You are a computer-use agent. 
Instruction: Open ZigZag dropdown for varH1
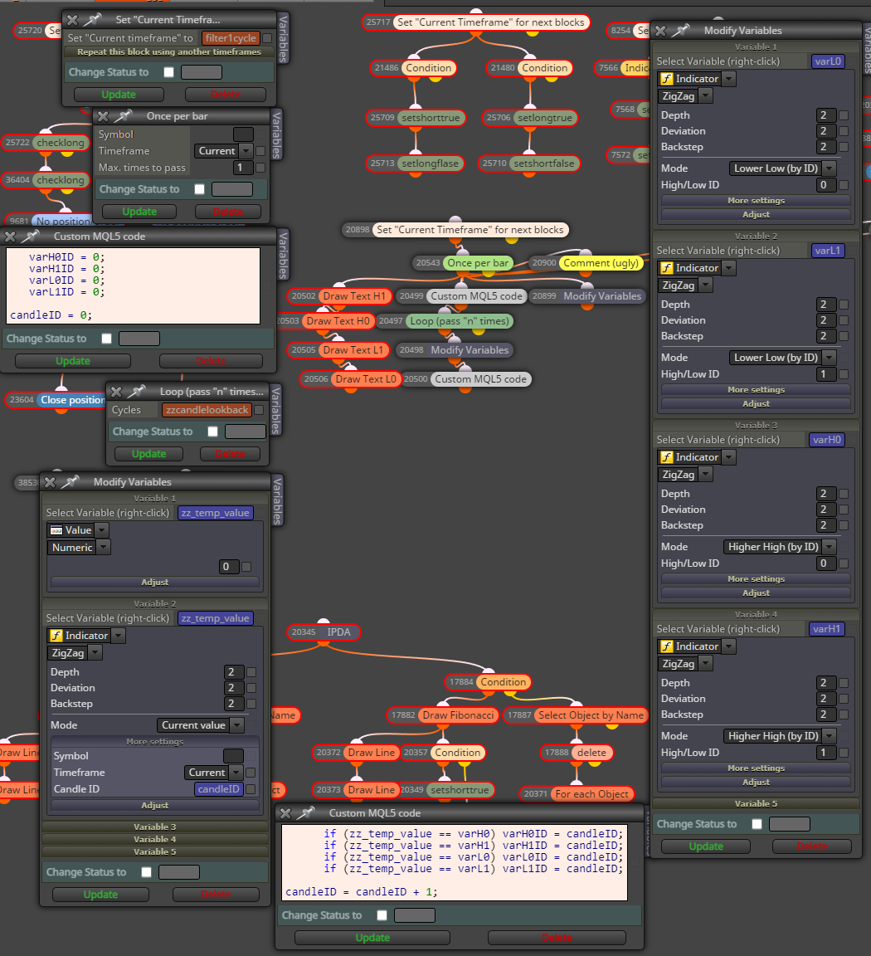pyautogui.click(x=685, y=664)
